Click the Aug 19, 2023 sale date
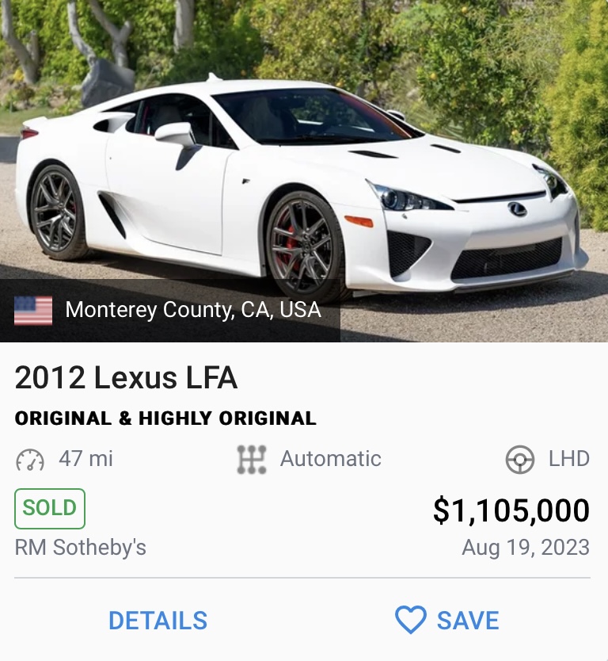The image size is (608, 661). (526, 547)
